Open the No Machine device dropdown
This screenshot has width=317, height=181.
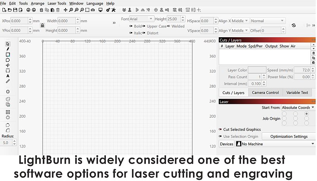275,144
